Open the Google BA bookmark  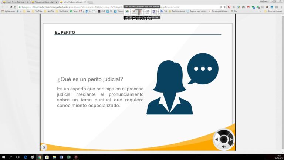coord(234,11)
